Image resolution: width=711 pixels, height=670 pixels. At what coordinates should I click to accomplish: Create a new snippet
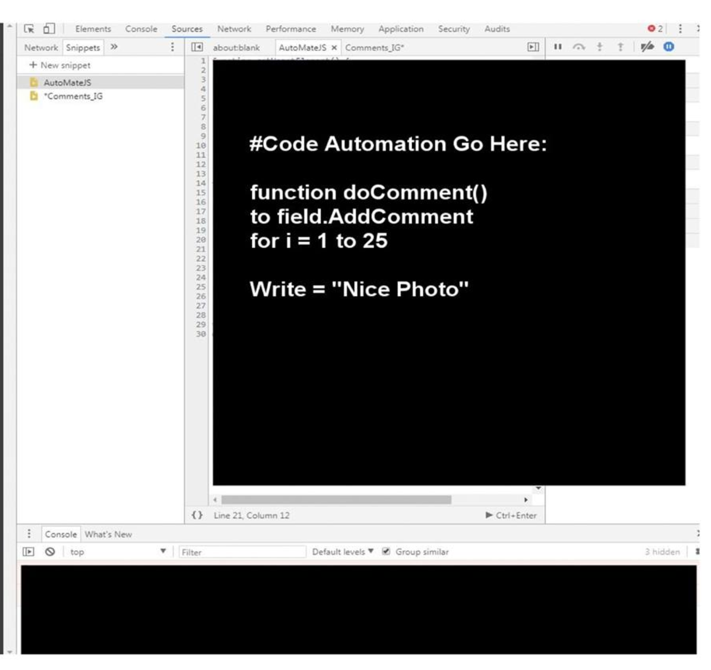coord(60,65)
